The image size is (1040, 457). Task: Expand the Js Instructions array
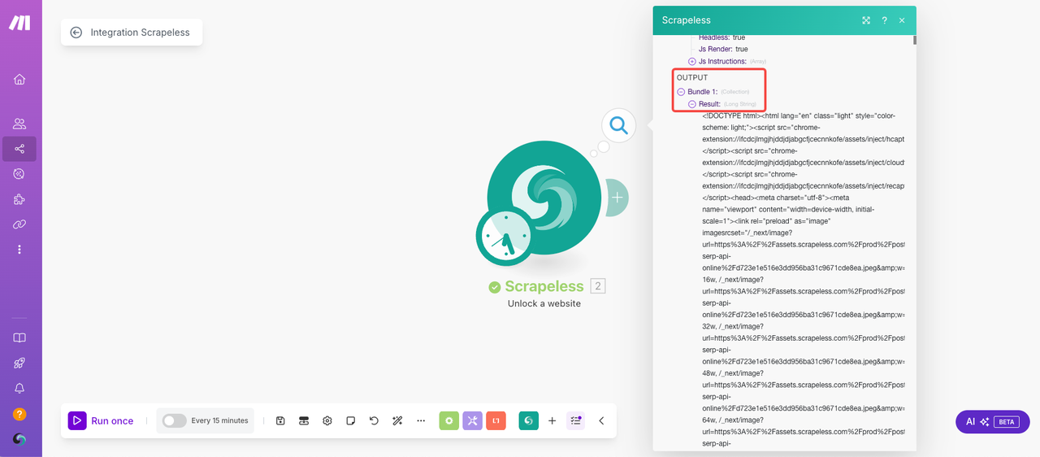pyautogui.click(x=692, y=61)
